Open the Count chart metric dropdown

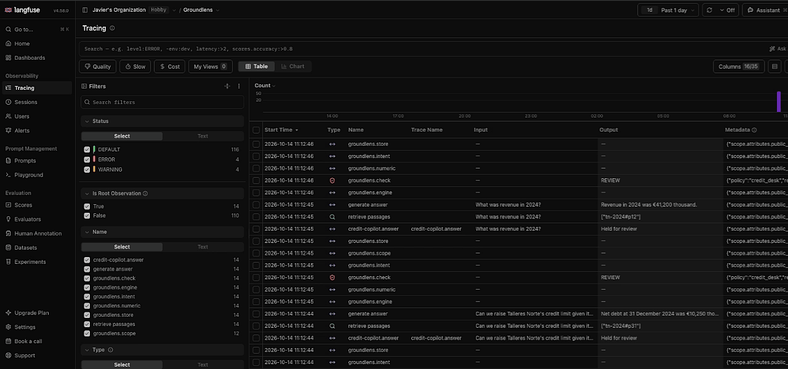(x=265, y=85)
